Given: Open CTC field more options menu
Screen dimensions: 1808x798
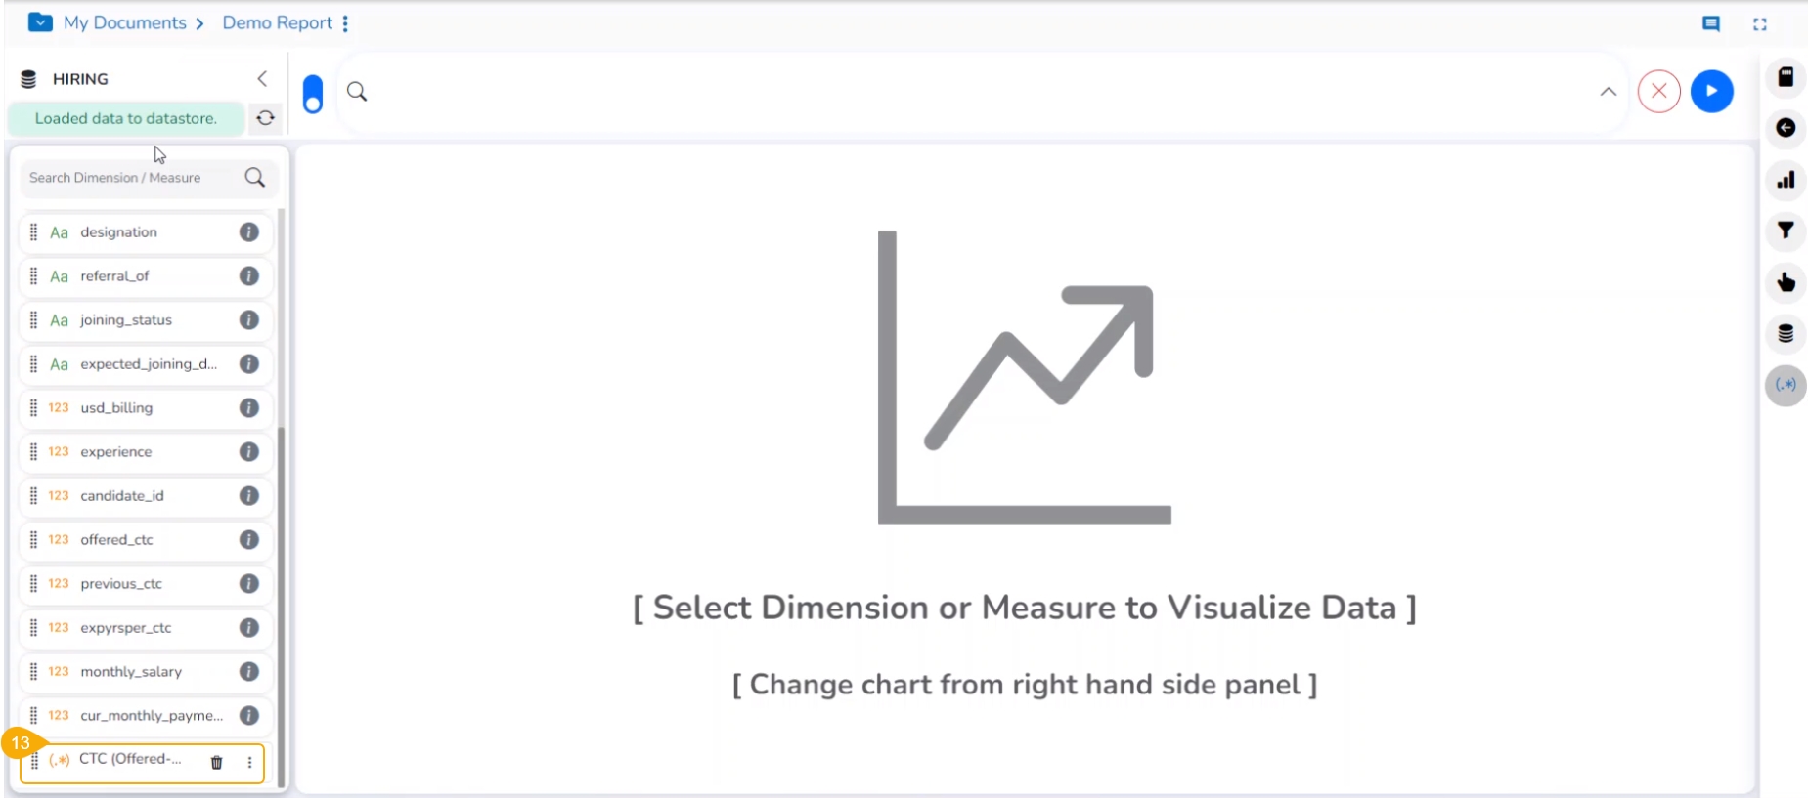Looking at the screenshot, I should [x=249, y=762].
